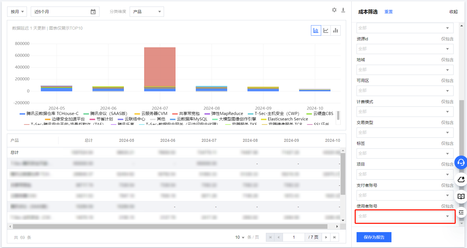Open the cloud assistant floating icon
467x248 pixels.
pyautogui.click(x=461, y=180)
